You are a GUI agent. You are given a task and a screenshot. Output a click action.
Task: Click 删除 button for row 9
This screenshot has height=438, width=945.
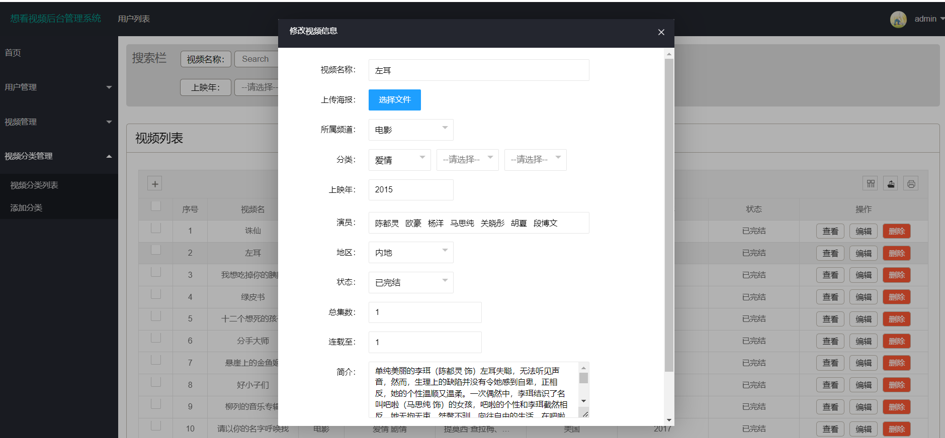click(897, 407)
